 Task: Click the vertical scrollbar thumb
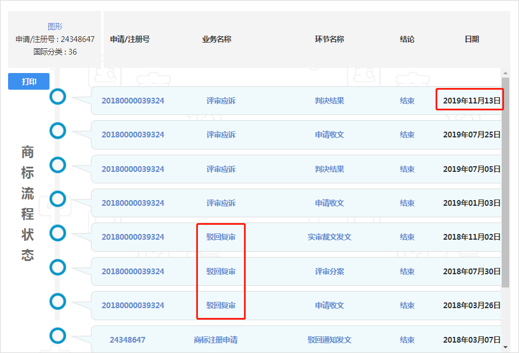tap(506, 184)
